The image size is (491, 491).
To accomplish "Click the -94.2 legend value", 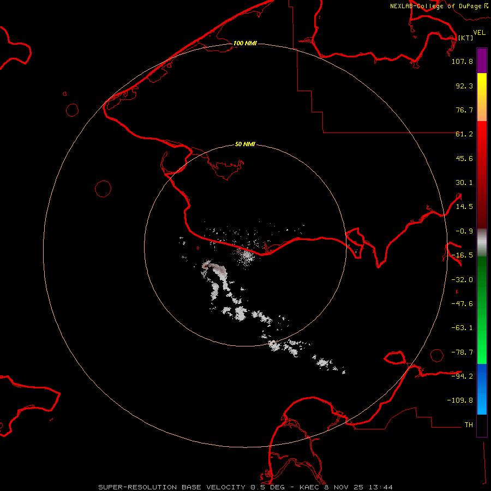I will 462,376.
